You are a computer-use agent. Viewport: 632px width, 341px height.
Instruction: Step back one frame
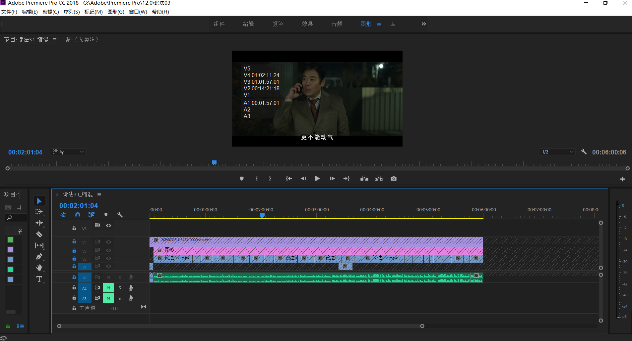pos(303,179)
